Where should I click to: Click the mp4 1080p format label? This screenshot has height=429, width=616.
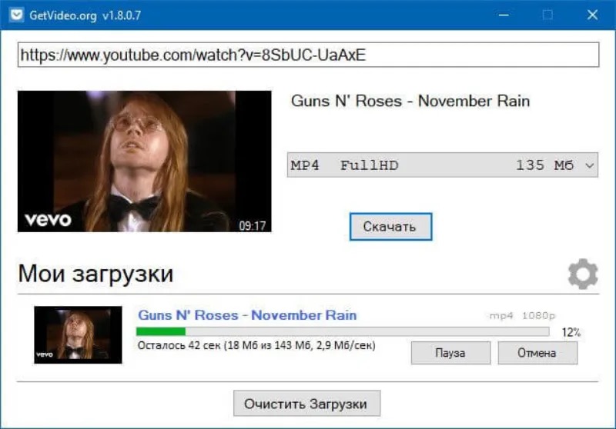[x=522, y=316]
